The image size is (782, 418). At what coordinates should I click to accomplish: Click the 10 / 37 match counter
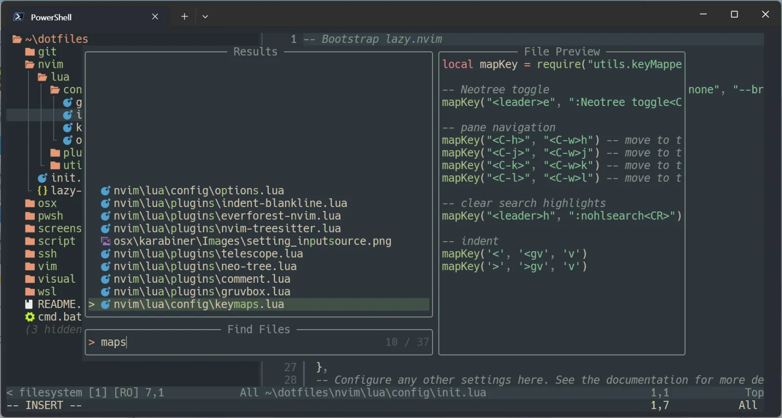407,342
